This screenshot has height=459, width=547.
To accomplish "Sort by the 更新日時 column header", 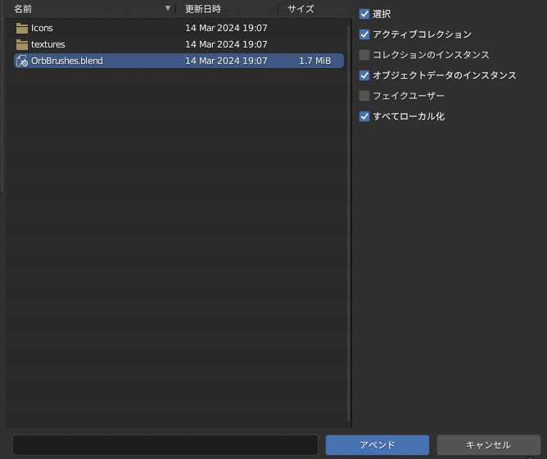I will pyautogui.click(x=203, y=9).
